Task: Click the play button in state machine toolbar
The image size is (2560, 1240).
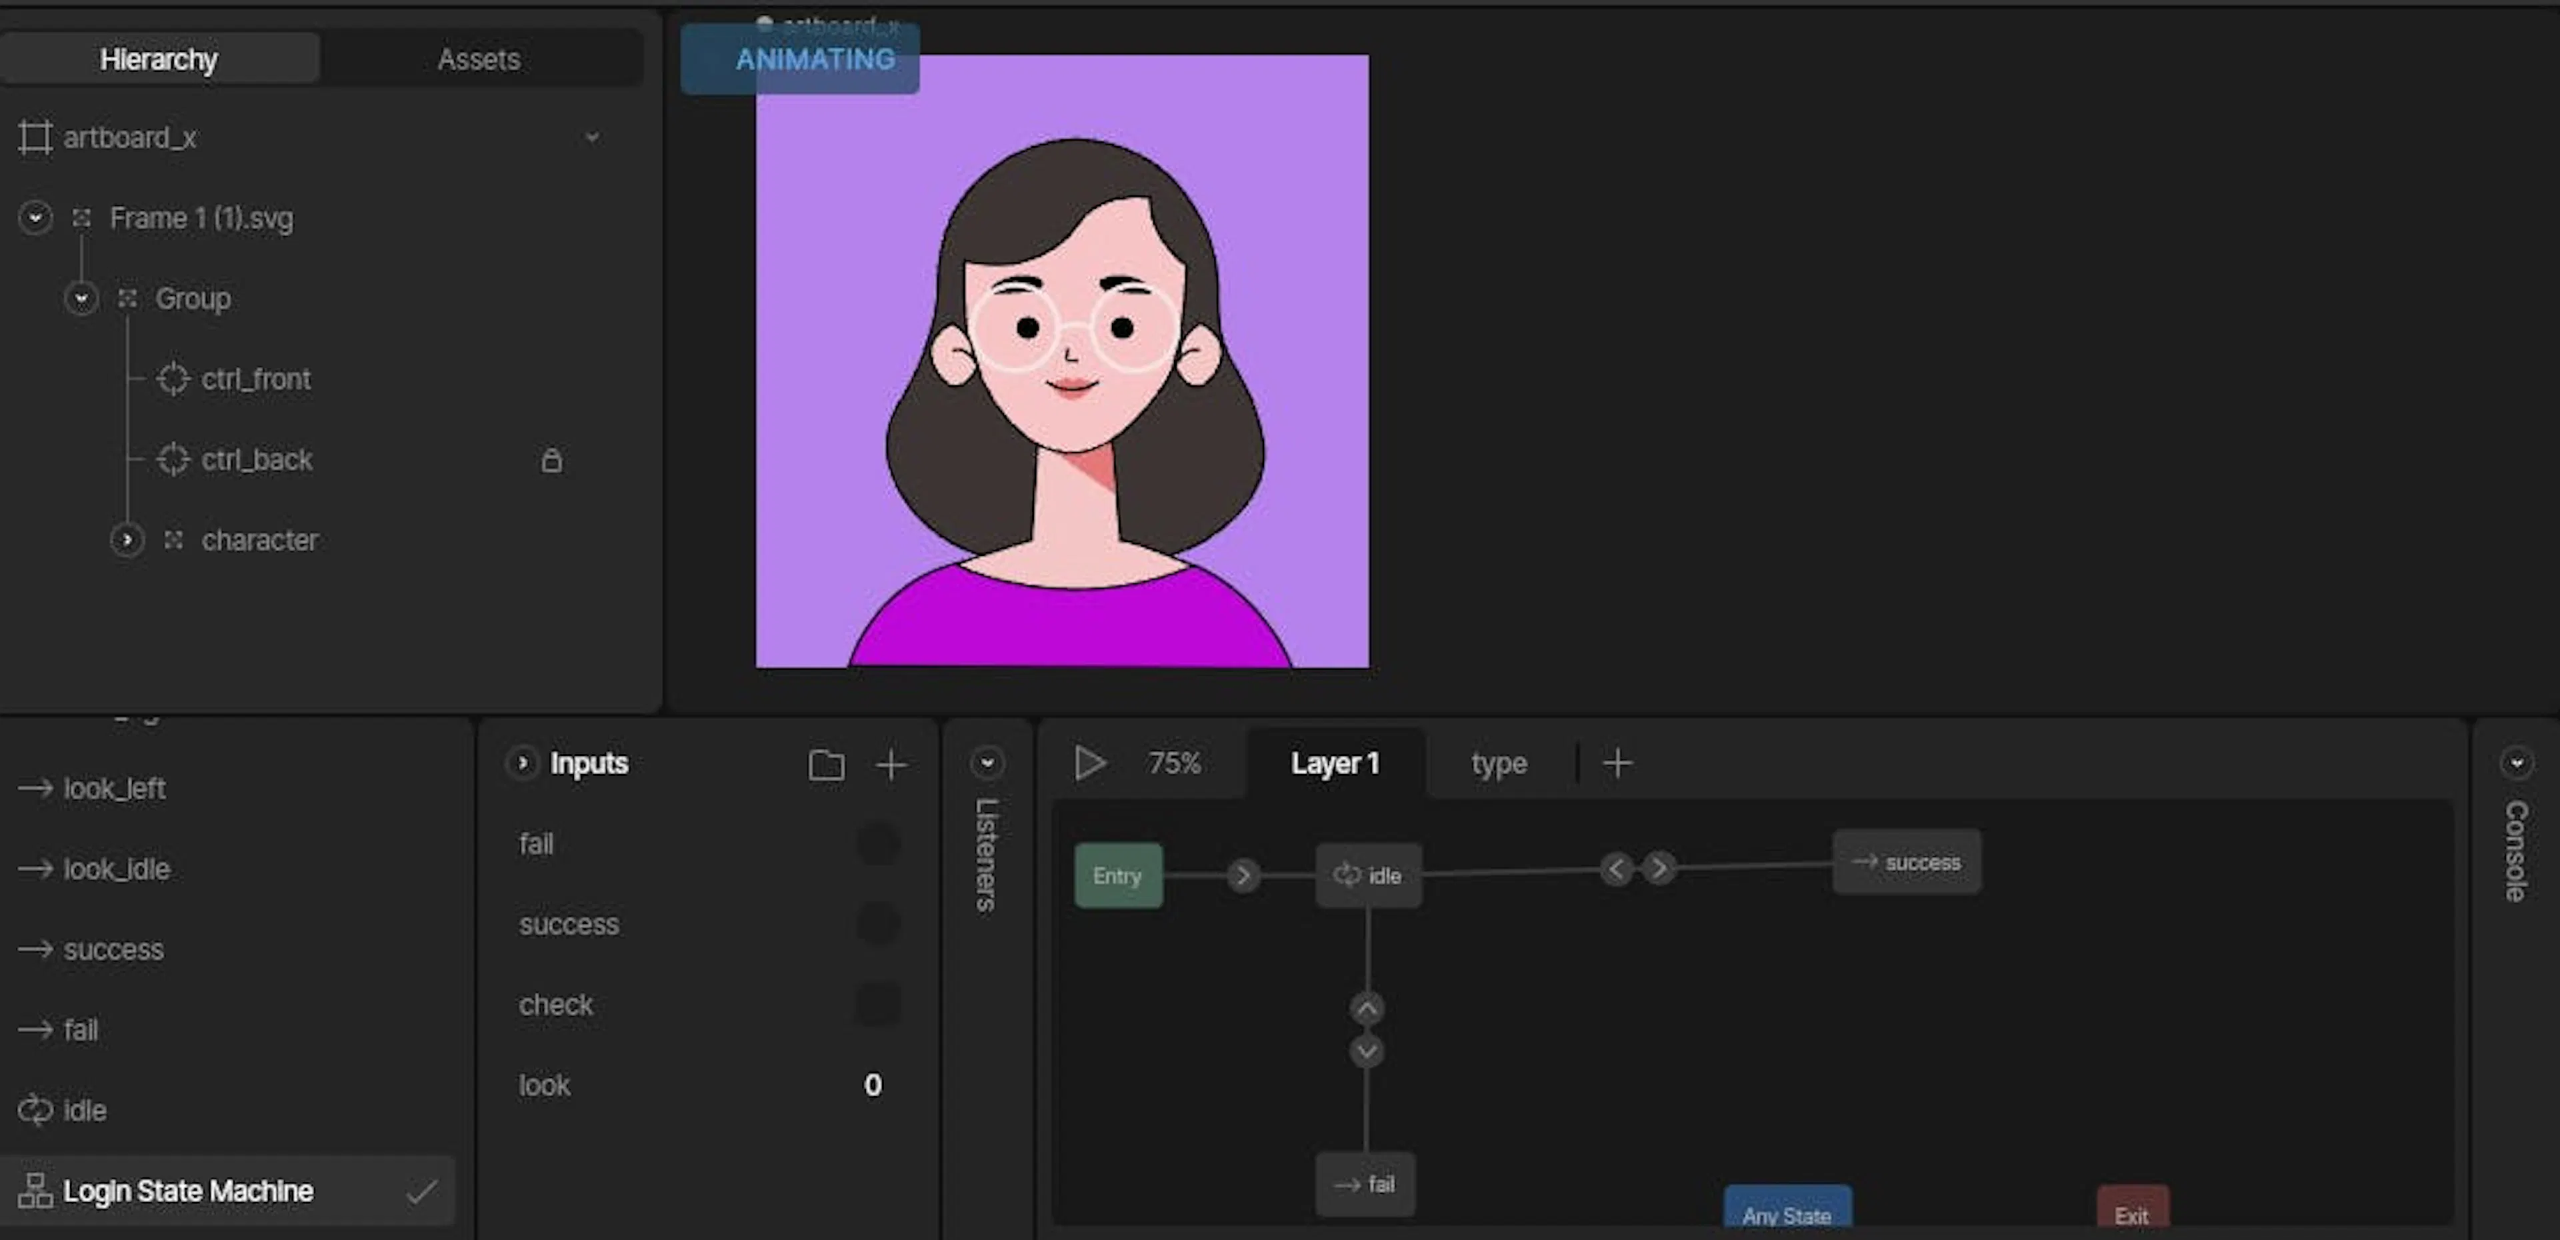Action: click(1089, 763)
